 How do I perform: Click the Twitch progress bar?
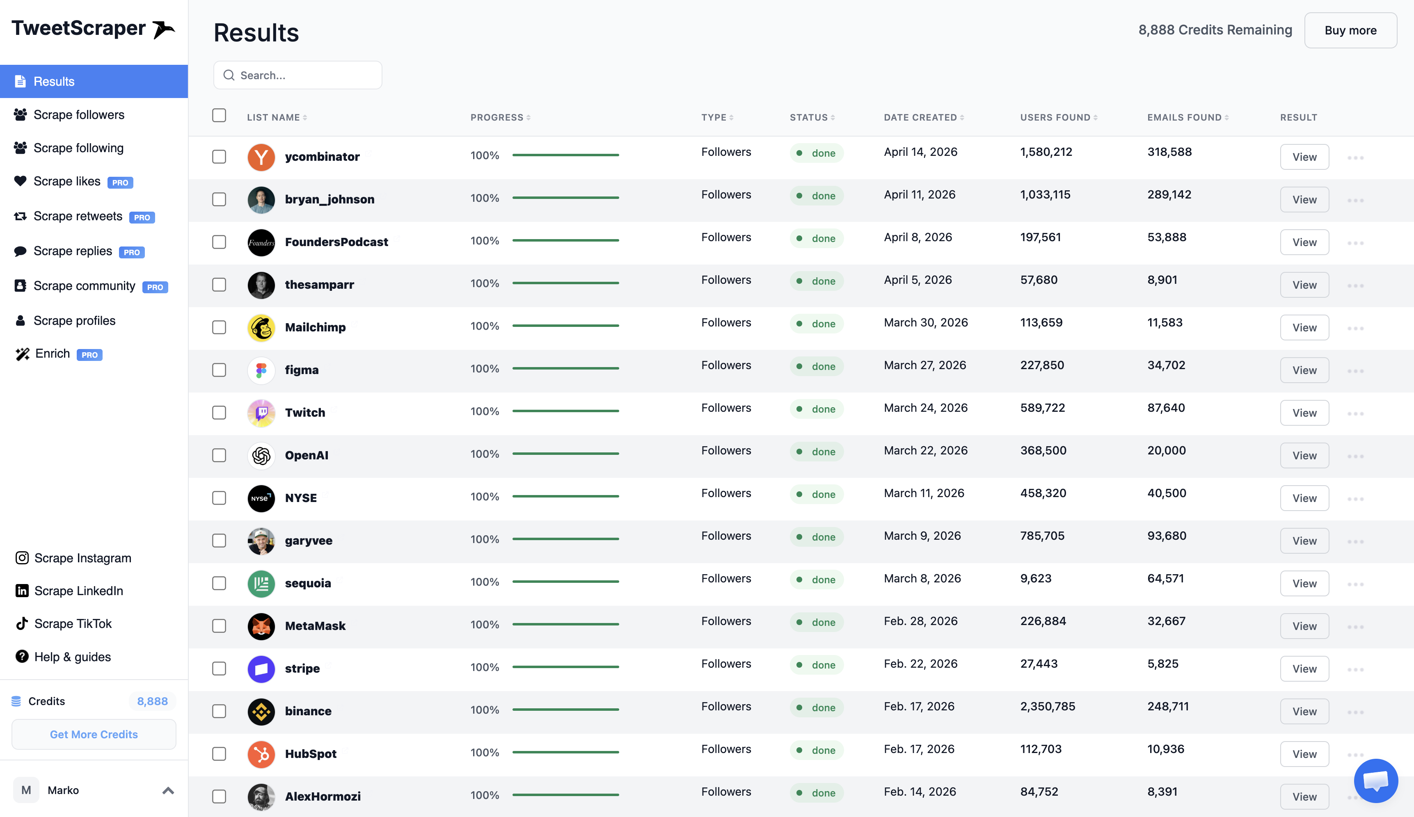pos(565,411)
